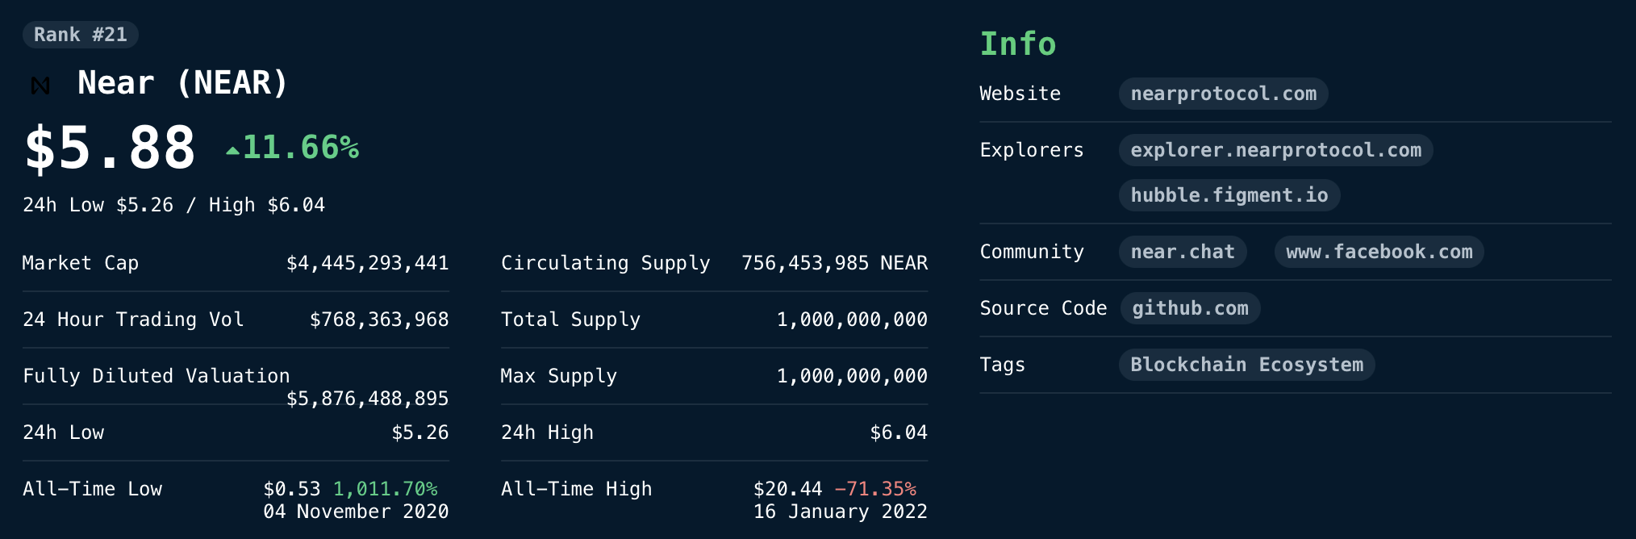The width and height of the screenshot is (1636, 539).
Task: Click the Info section heading
Action: coord(1017,44)
